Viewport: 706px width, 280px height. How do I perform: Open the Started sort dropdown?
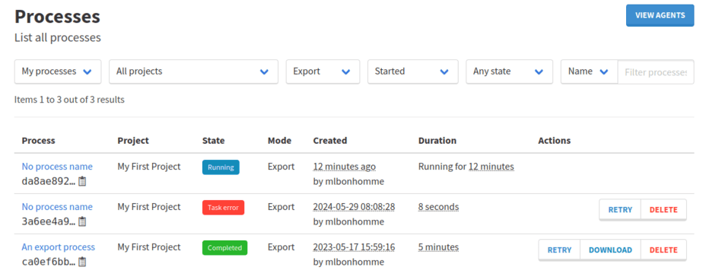pyautogui.click(x=413, y=72)
